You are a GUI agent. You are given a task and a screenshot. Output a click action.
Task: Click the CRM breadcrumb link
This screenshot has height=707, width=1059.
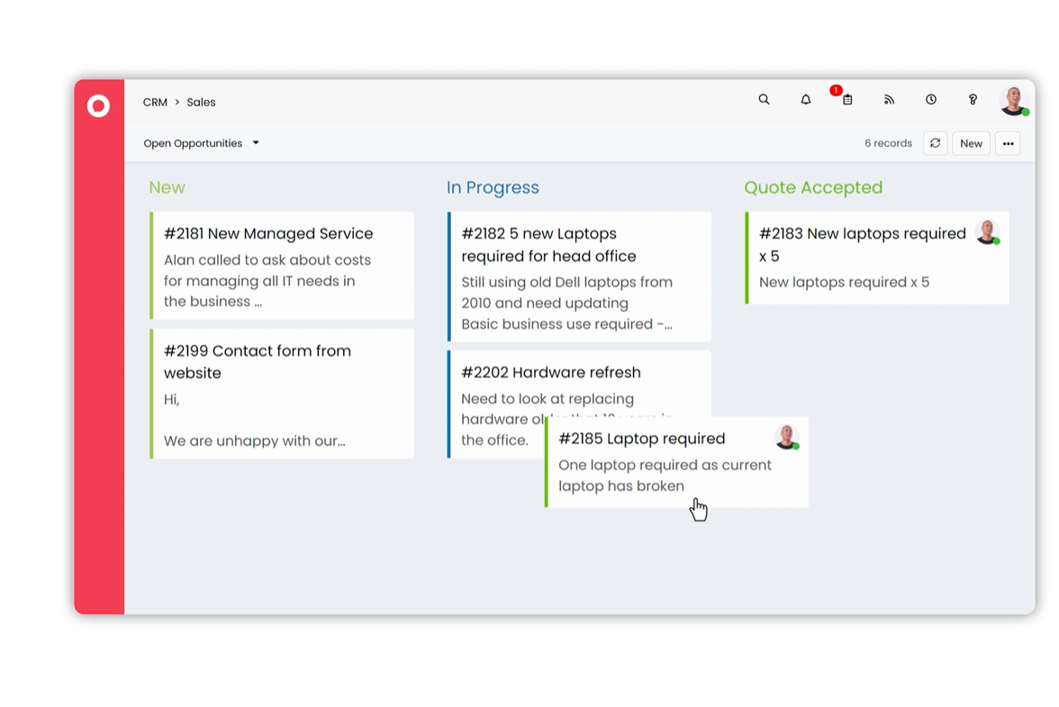[155, 103]
